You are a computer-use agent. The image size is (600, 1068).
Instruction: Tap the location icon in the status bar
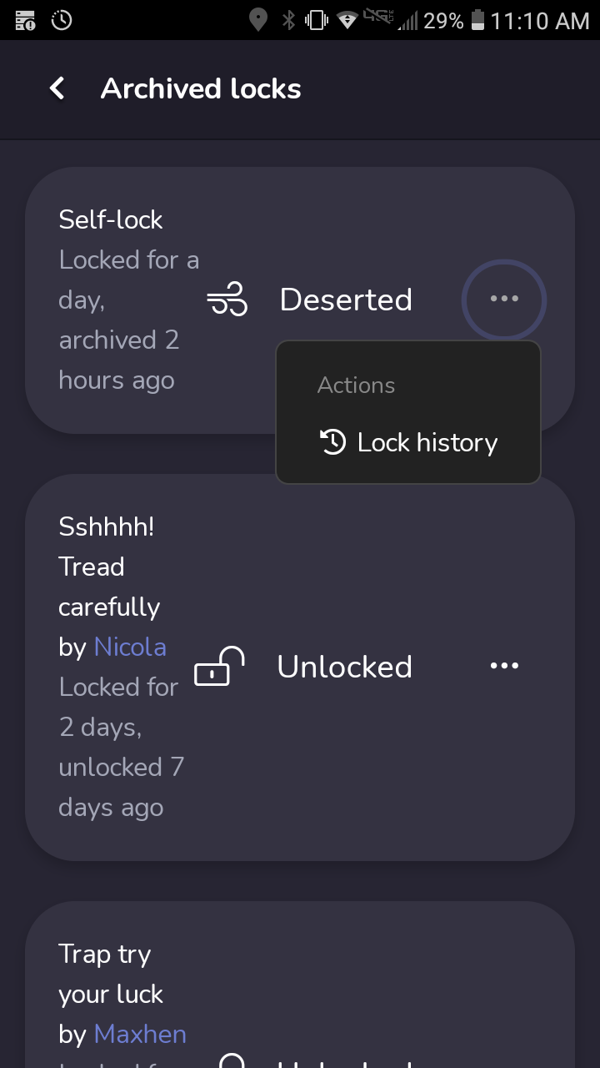tap(258, 20)
